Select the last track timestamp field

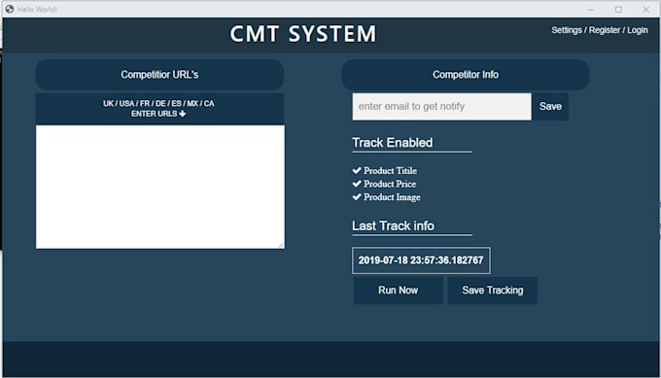click(421, 260)
